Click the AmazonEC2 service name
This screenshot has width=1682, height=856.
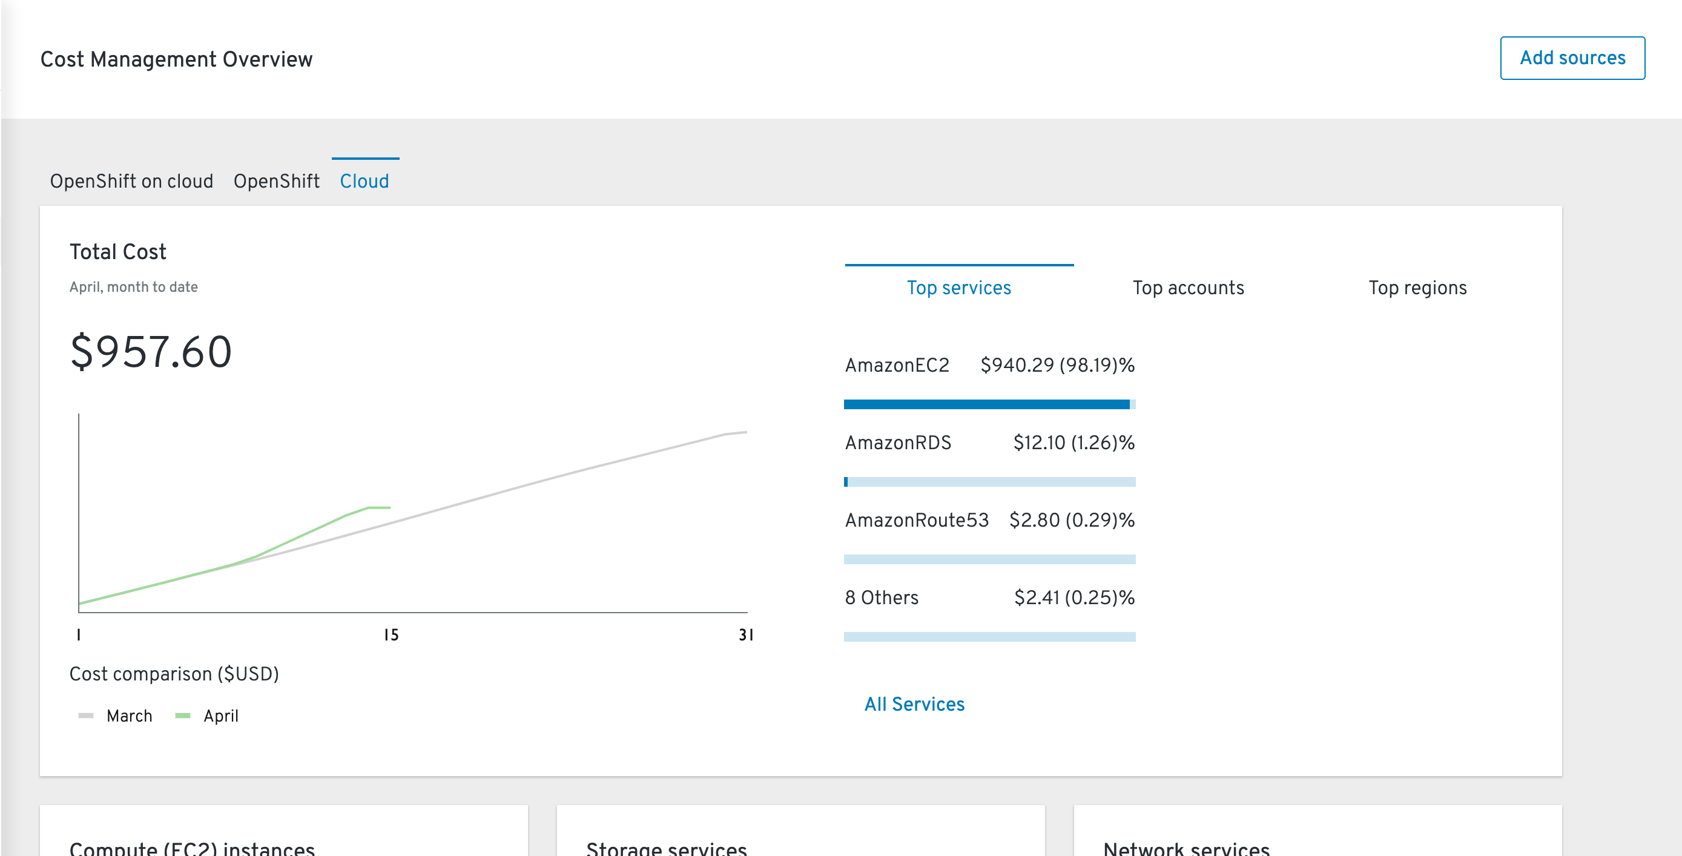click(897, 365)
